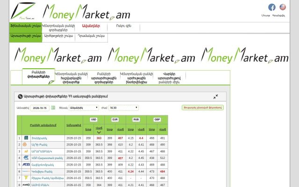Click the ID Bank logo in row 2

click(x=25, y=144)
